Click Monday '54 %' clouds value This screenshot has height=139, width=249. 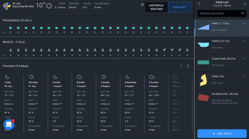click(x=79, y=121)
